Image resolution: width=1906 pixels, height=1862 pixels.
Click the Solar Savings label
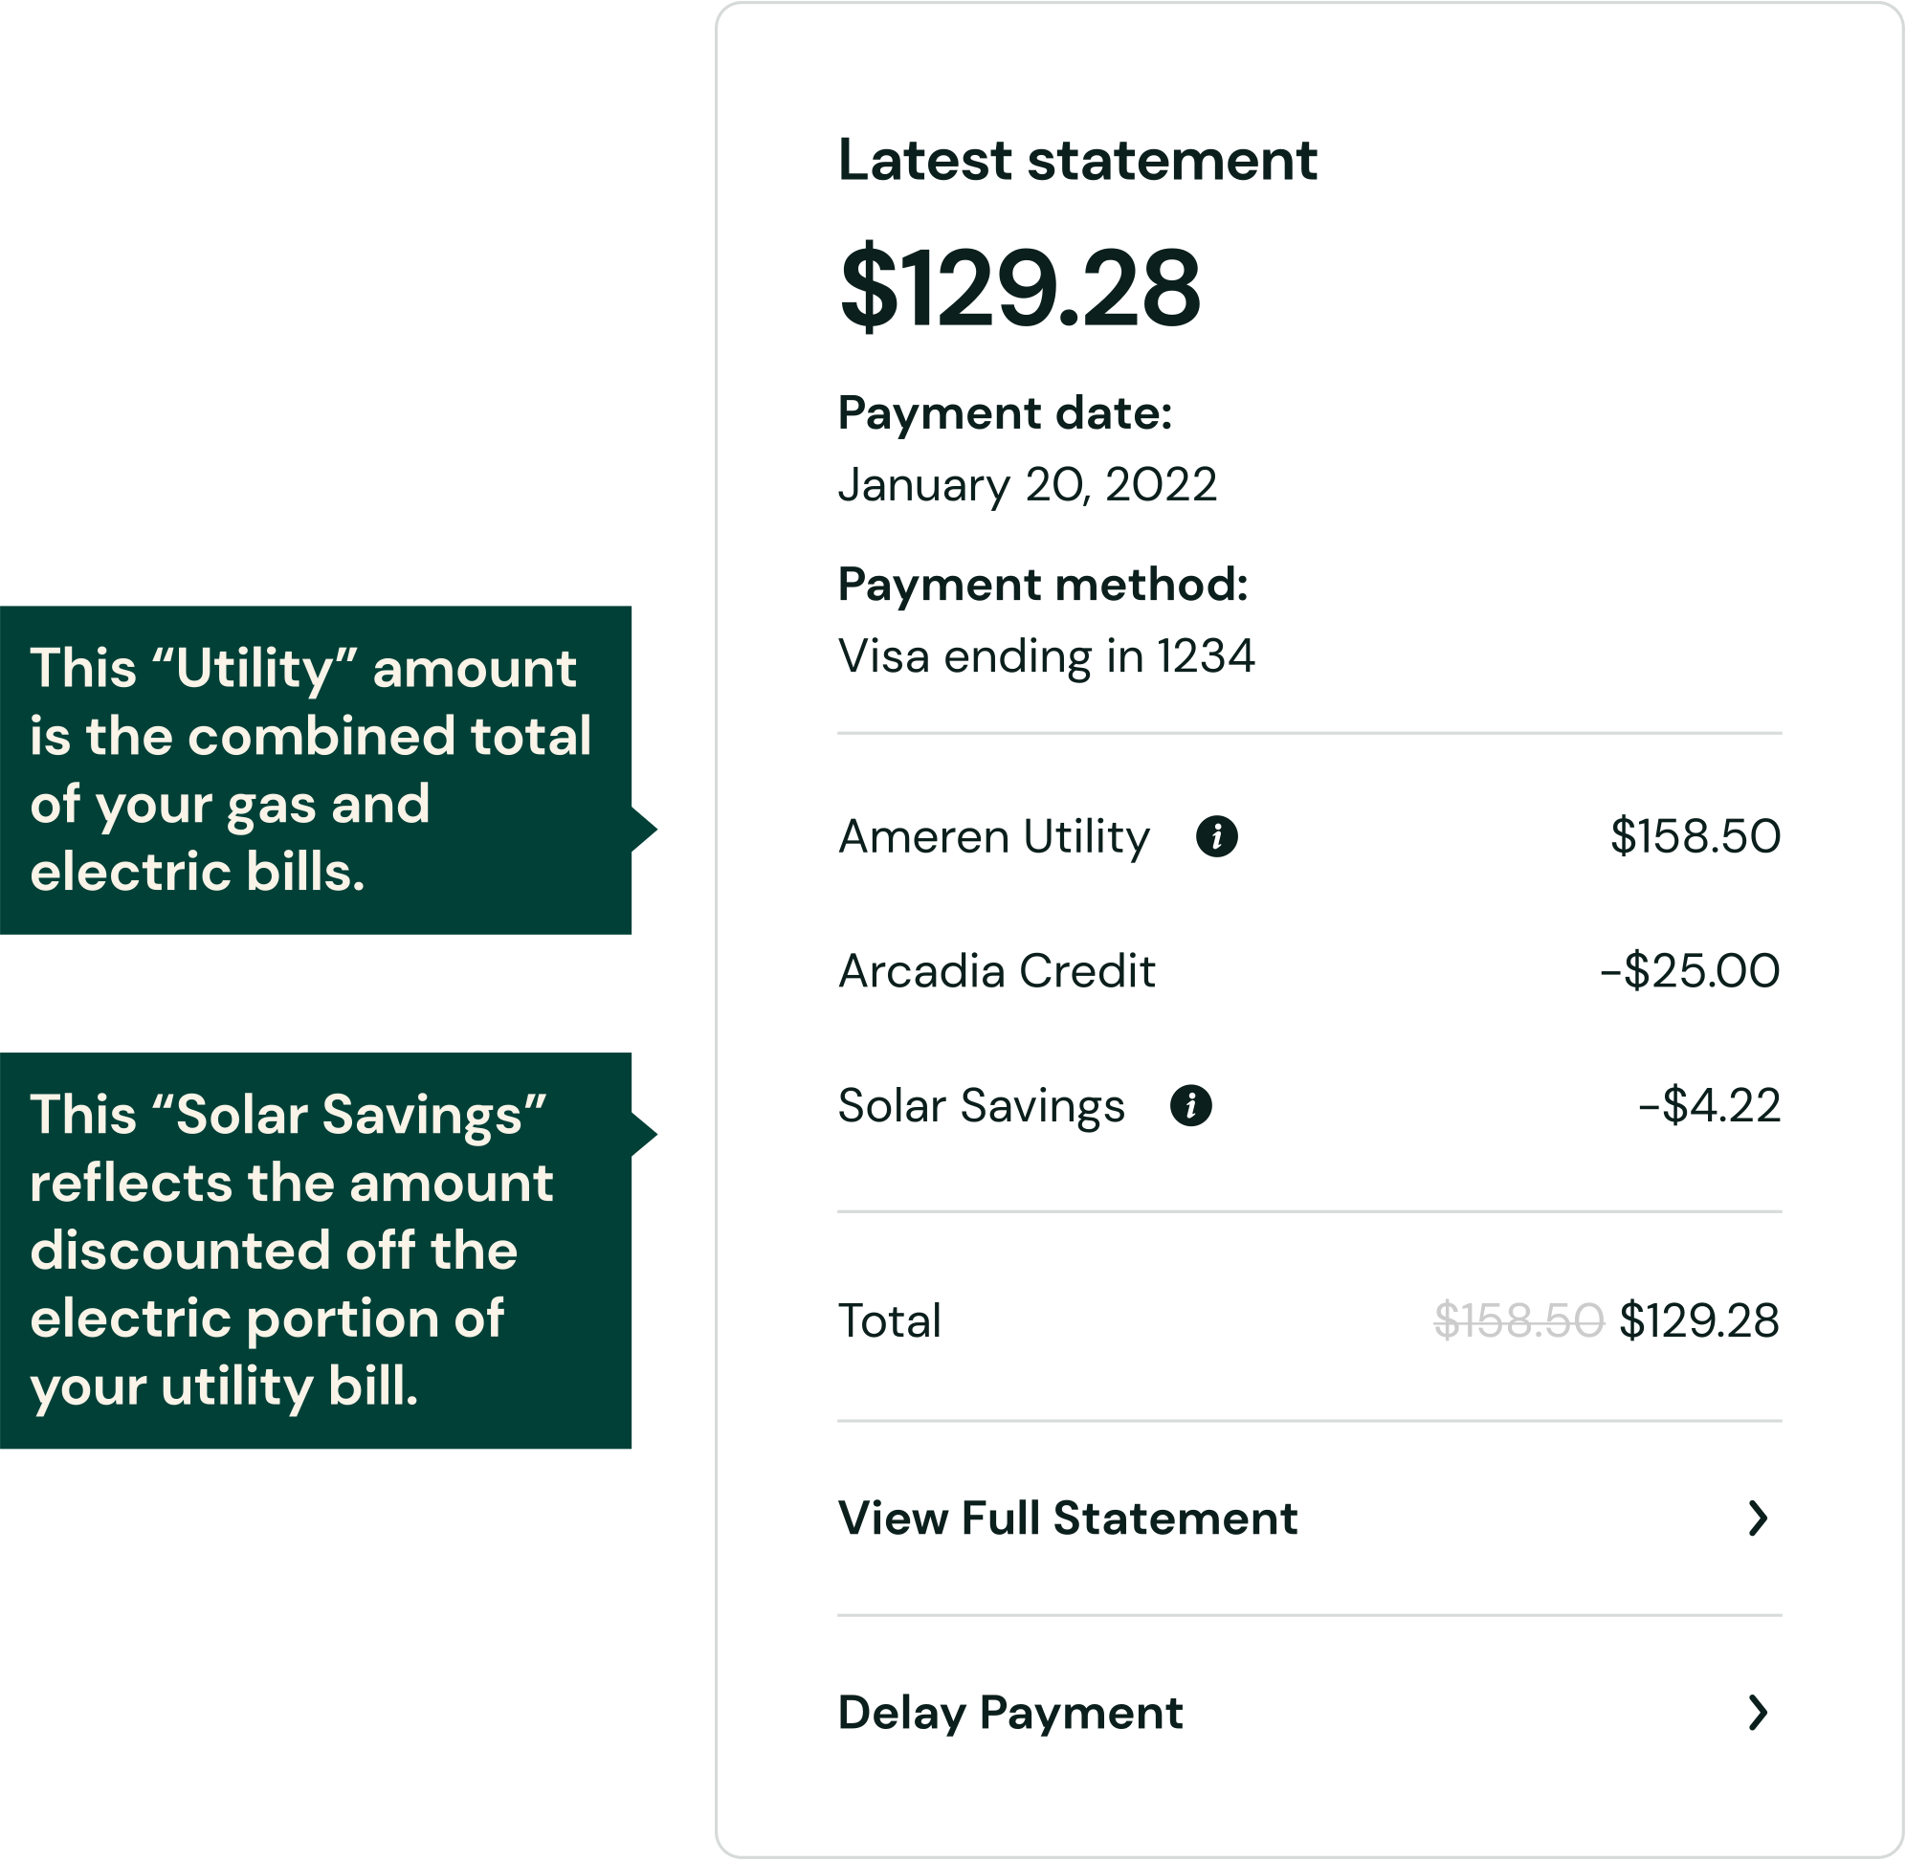pos(981,1106)
